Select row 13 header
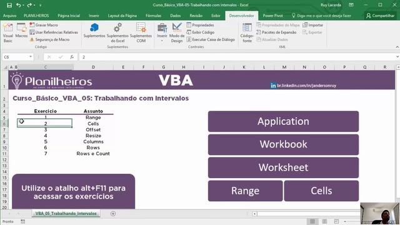 pos(4,166)
